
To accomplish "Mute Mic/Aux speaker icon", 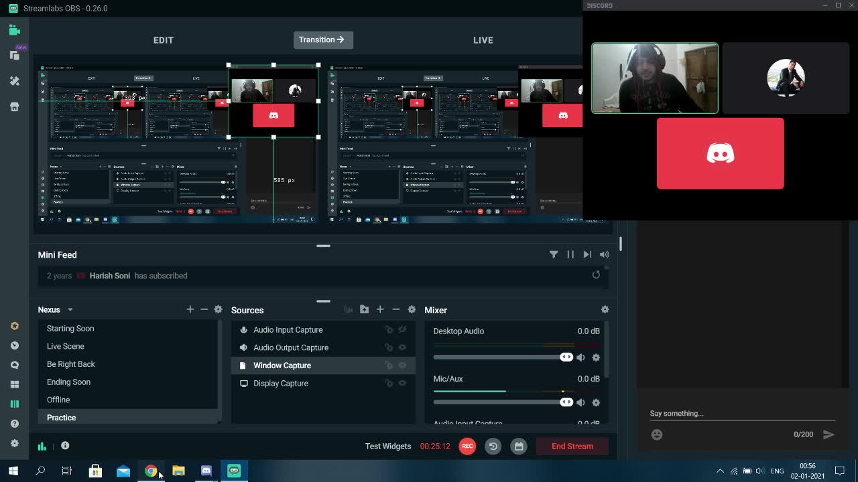I will 580,402.
